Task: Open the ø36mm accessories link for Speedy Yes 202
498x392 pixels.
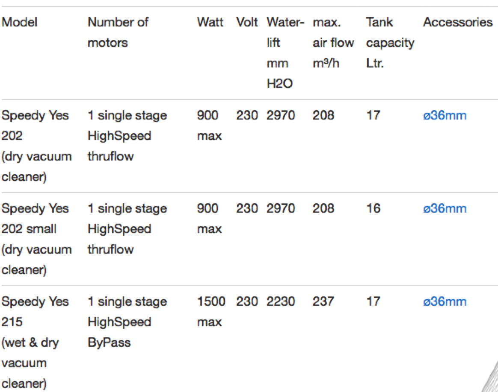Action: 445,115
